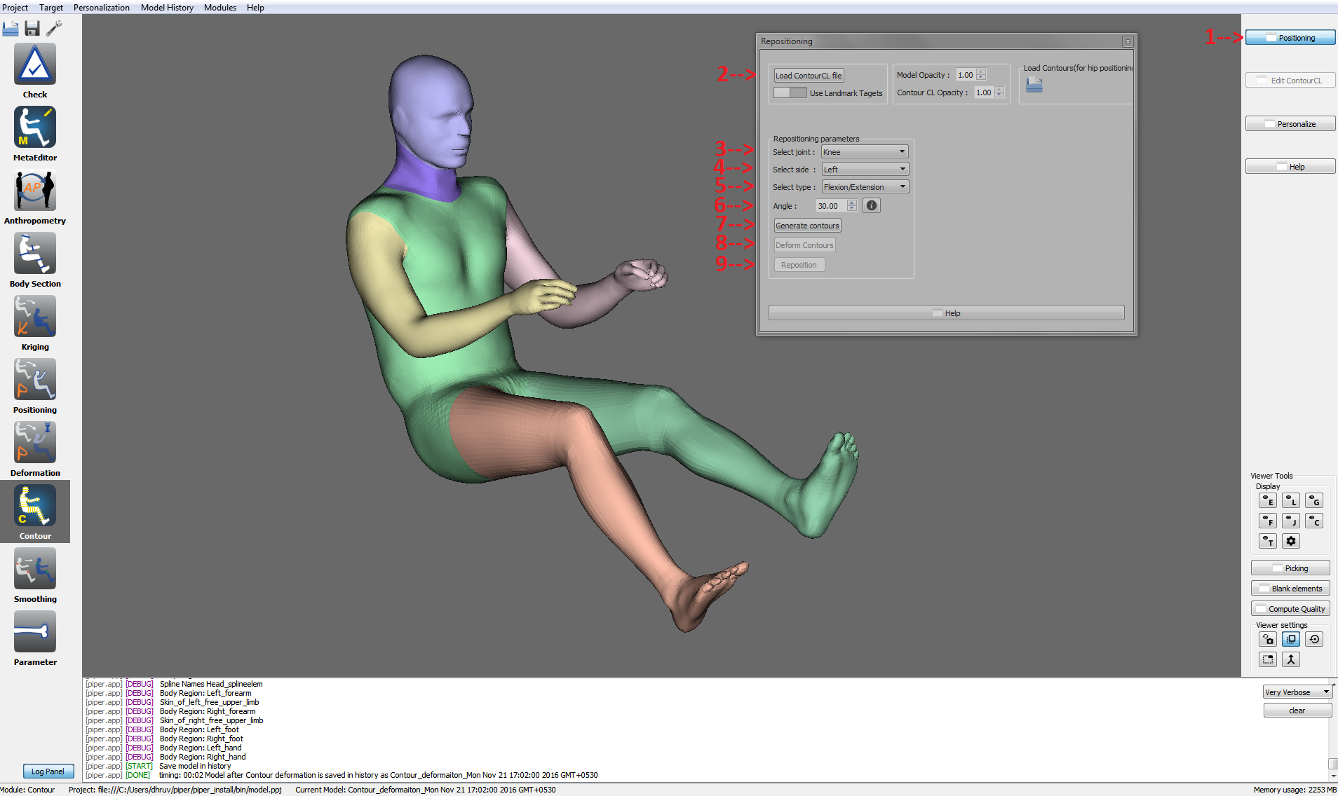Open the Select type dropdown
This screenshot has height=796, width=1338.
(x=865, y=186)
